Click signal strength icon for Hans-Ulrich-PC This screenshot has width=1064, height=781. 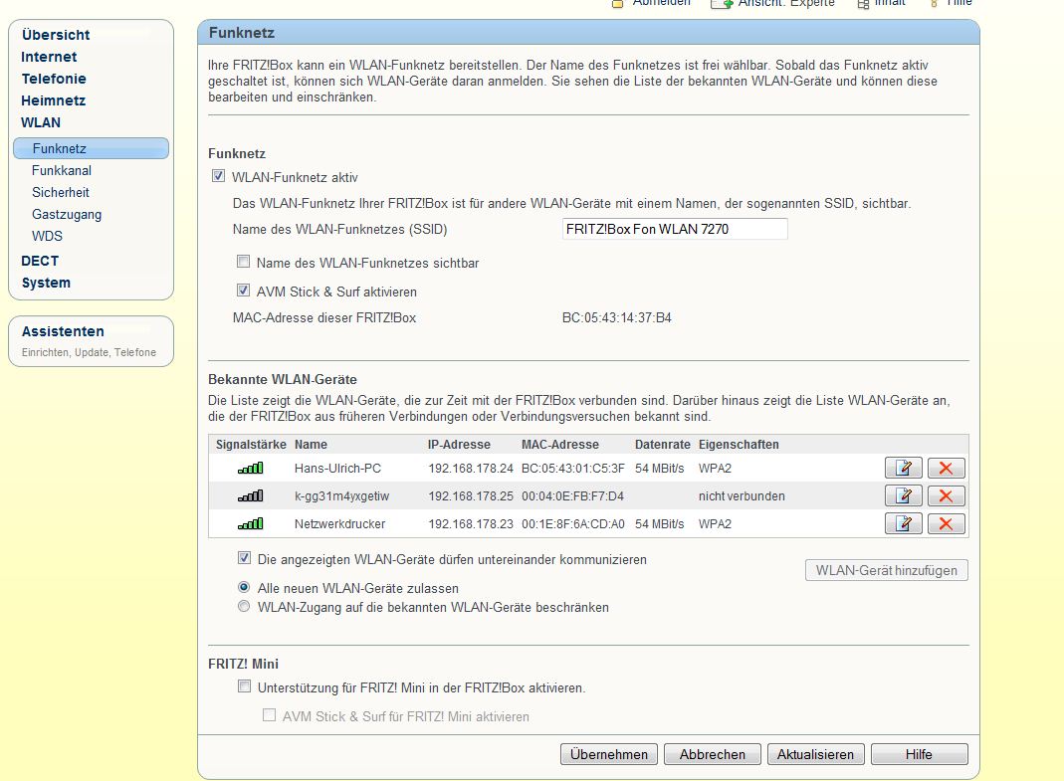(251, 469)
